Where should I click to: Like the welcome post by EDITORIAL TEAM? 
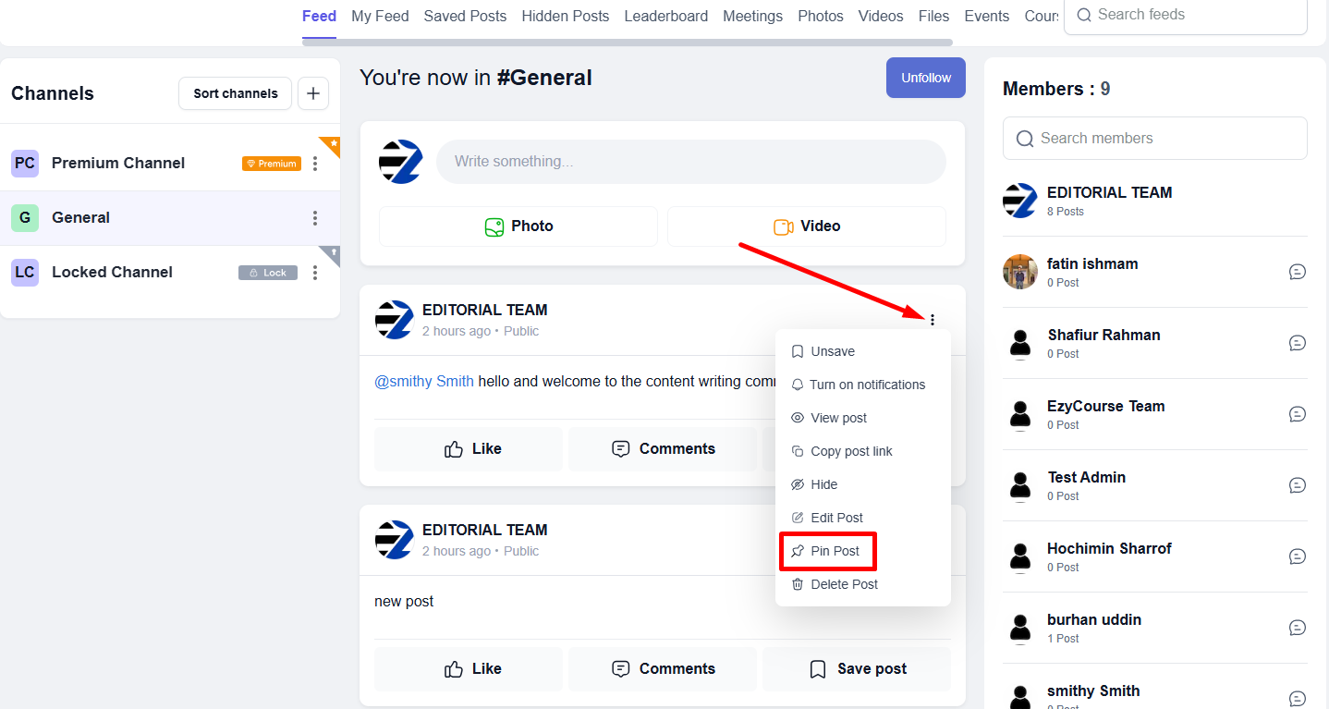[x=469, y=449]
